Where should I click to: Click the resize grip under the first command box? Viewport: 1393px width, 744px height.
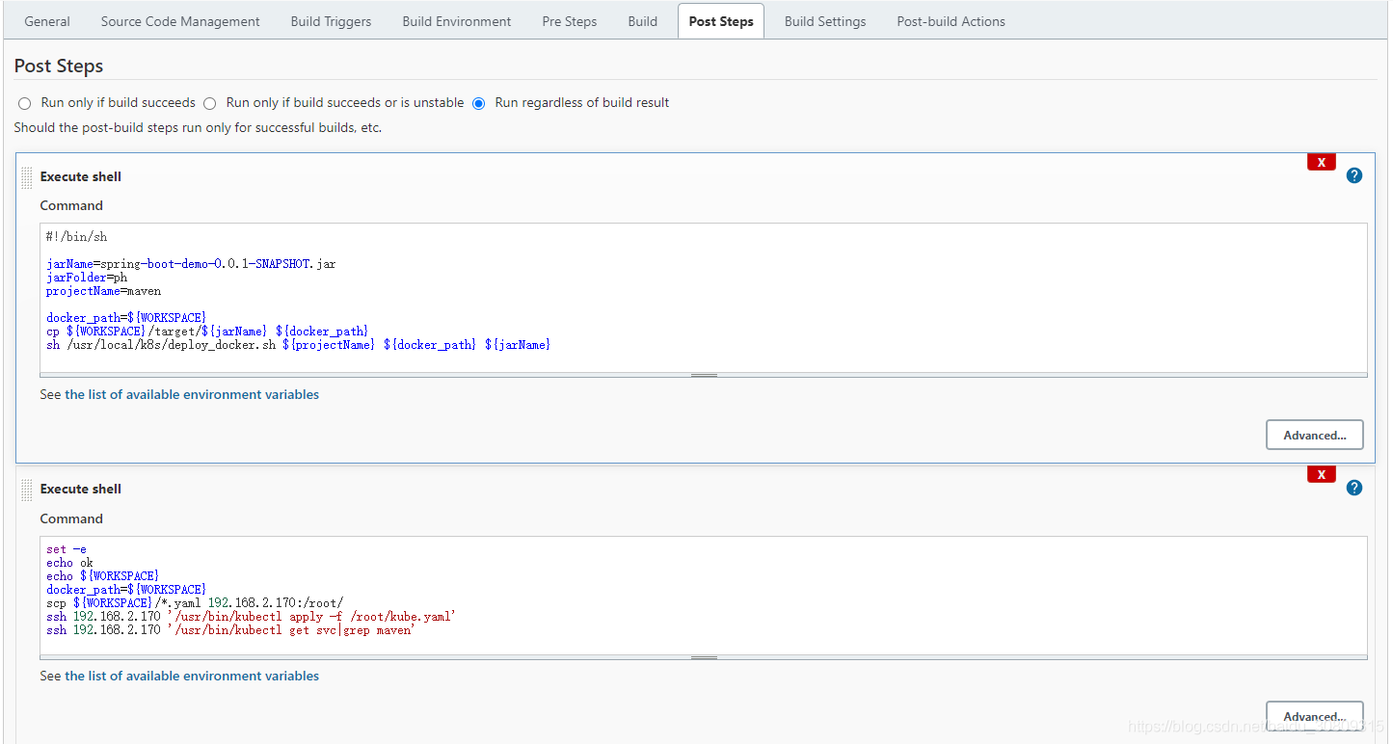coord(703,374)
